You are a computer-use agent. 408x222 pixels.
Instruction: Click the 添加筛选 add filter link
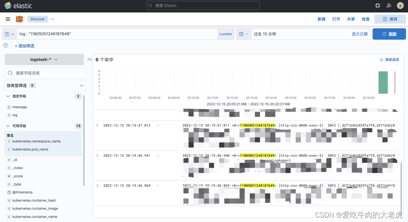[25, 46]
